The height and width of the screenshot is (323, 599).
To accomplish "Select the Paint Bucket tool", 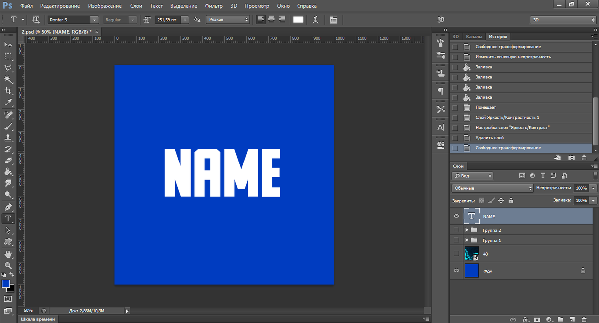I will coord(8,172).
